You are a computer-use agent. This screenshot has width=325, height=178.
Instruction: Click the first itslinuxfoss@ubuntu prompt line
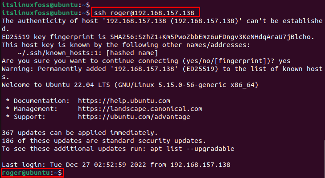(x=46, y=4)
